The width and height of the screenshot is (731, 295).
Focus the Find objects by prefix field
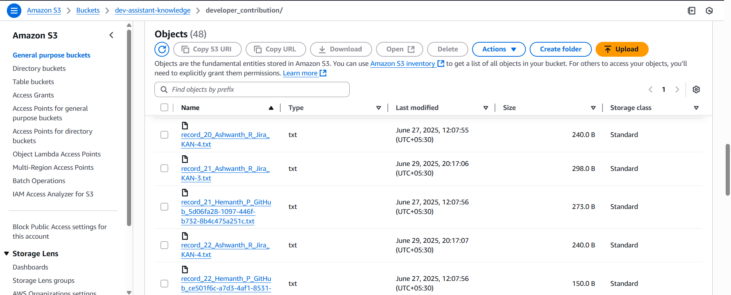click(252, 89)
